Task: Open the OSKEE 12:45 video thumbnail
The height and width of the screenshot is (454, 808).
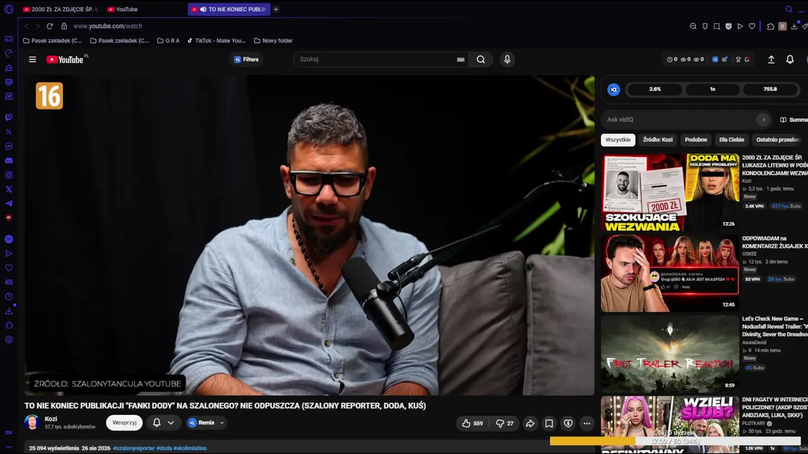Action: [x=670, y=273]
